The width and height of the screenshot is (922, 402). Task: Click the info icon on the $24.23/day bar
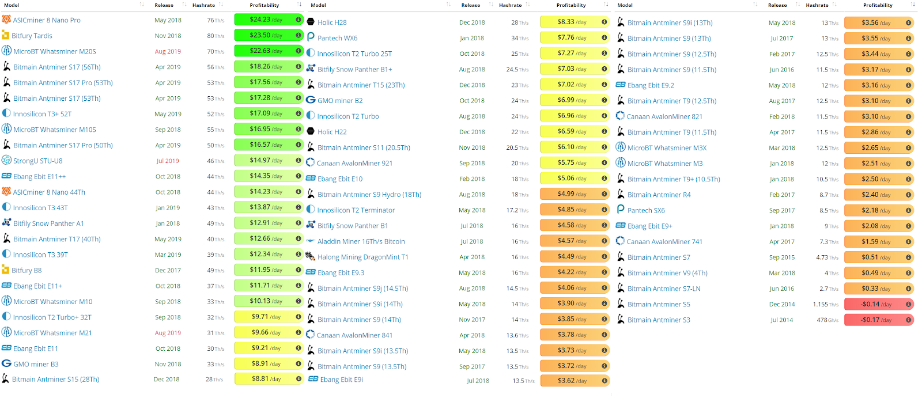click(x=298, y=20)
